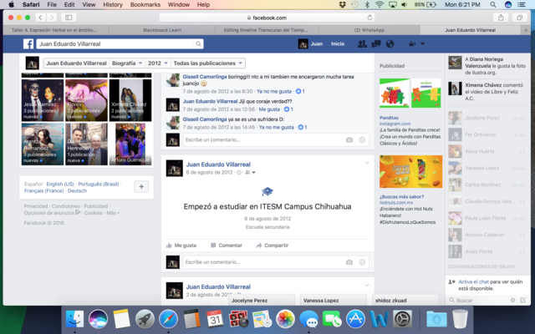Click Fer Ontiveros in chat list
The image size is (535, 334).
tap(487, 134)
